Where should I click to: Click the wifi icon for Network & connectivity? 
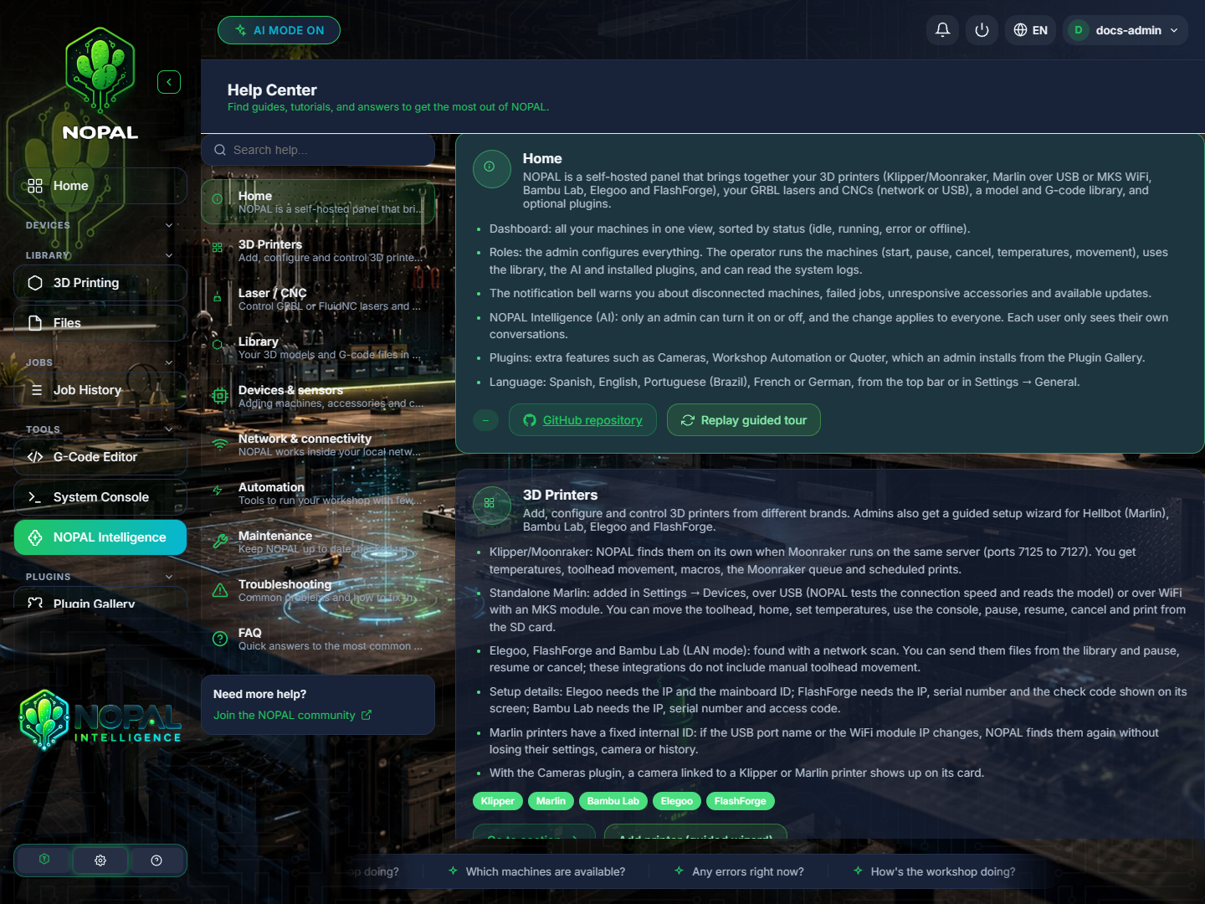(220, 444)
